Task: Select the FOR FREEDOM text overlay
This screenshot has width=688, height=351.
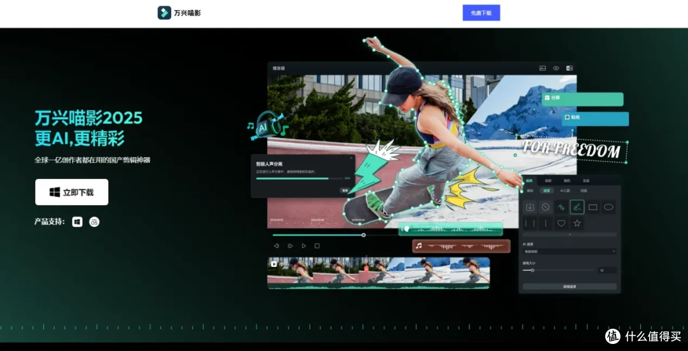Action: [571, 150]
